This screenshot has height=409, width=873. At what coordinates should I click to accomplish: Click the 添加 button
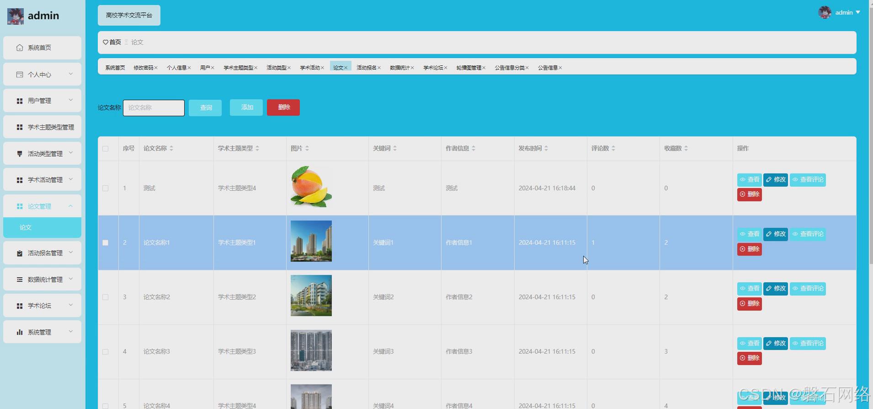(x=246, y=107)
